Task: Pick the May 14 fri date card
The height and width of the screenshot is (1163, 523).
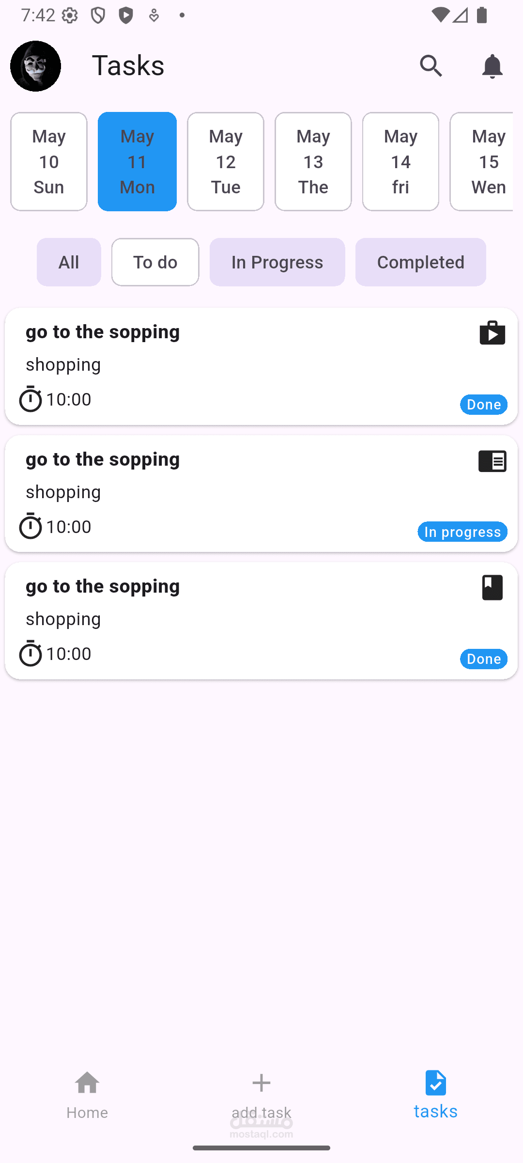Action: click(x=400, y=162)
